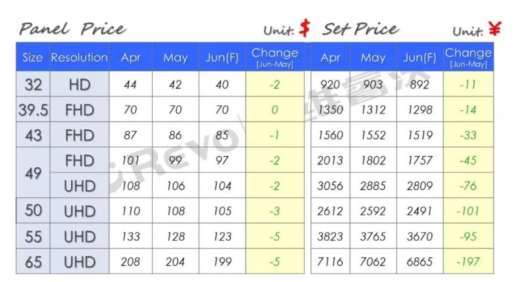
Task: Select the -101 change cell
Action: [468, 211]
